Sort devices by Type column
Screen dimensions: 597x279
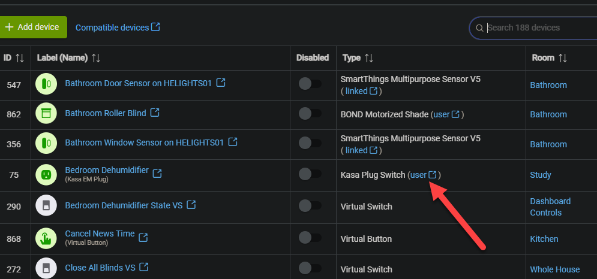(x=369, y=58)
